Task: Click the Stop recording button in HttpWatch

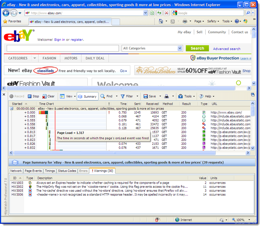Action: click(33, 96)
